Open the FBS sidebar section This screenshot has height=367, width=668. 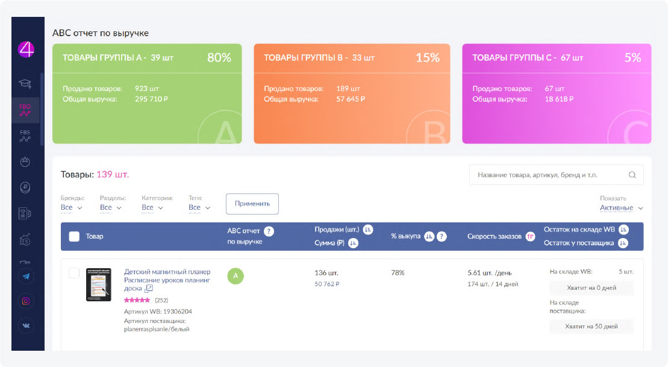tap(25, 135)
